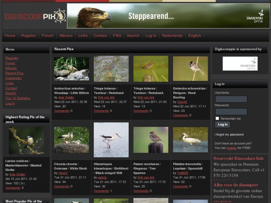Open Recent Pics in side Menu
271x203 pixels.
(14, 73)
